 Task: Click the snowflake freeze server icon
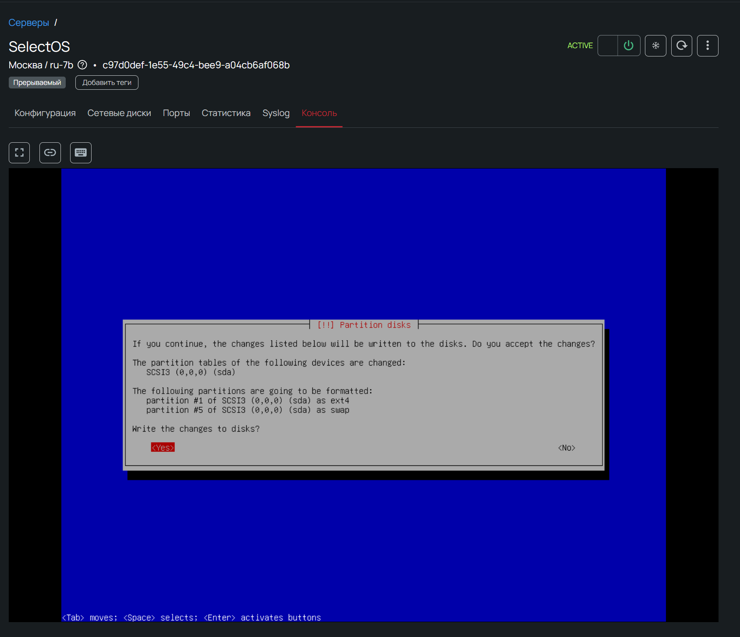tap(655, 46)
